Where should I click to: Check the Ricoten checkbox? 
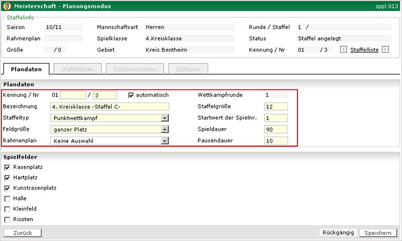pyautogui.click(x=7, y=219)
